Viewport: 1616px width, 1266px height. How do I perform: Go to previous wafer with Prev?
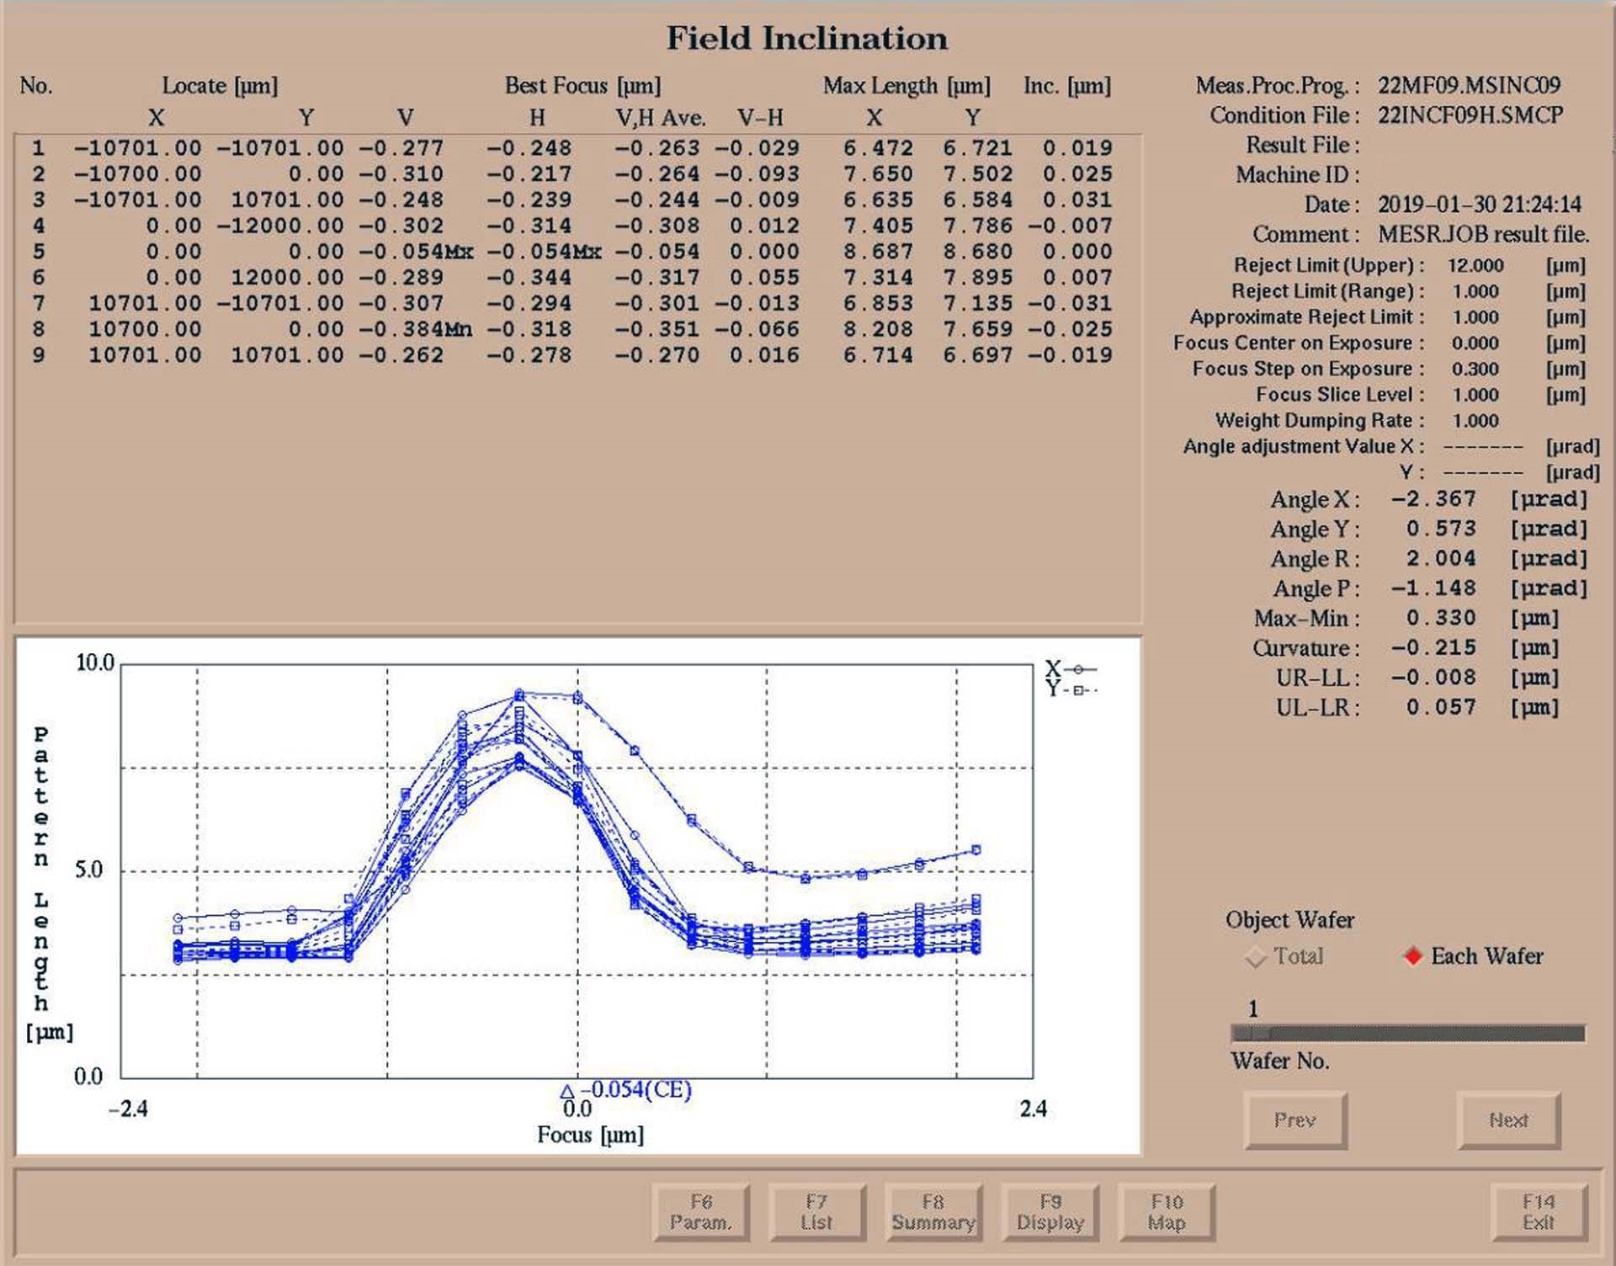[x=1295, y=1120]
